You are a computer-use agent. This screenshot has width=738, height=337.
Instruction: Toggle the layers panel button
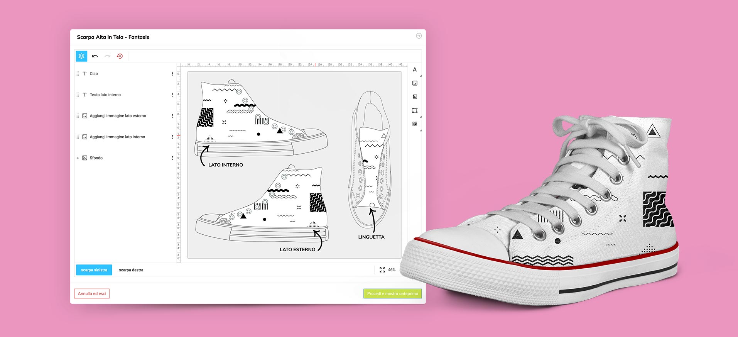(x=81, y=56)
